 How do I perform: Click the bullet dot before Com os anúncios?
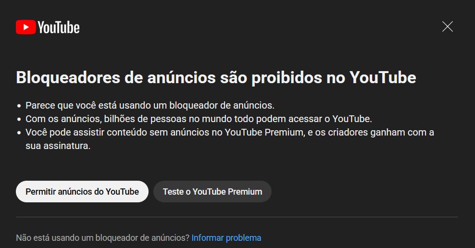click(x=19, y=119)
